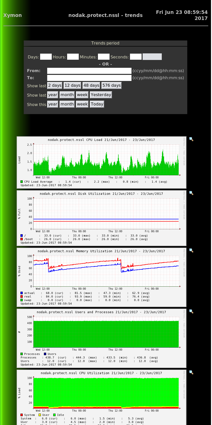The height and width of the screenshot is (425, 212).
Task: Open the CPU Load graph image
Action: tap(101, 162)
